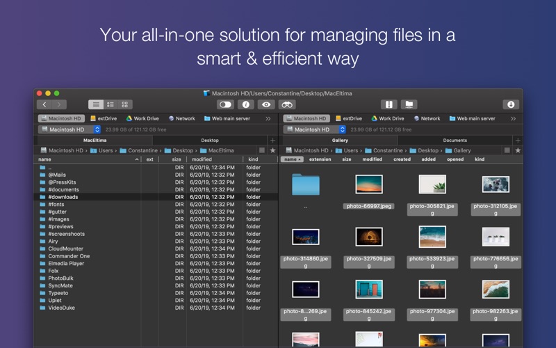Screen dimensions: 556x348
Task: Open the downloads queue arrow icon
Action: (511, 104)
